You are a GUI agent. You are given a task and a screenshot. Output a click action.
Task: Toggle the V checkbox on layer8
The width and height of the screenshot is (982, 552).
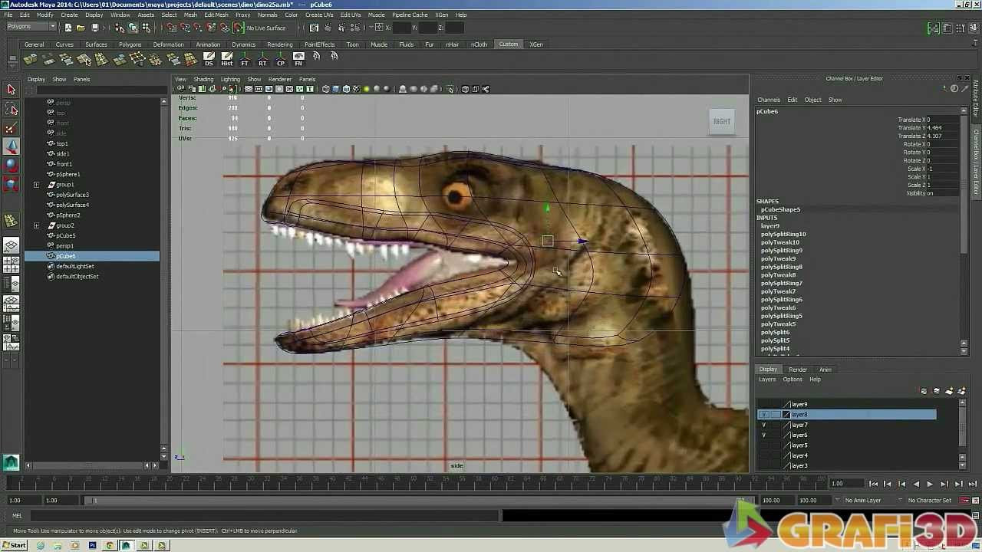click(763, 414)
